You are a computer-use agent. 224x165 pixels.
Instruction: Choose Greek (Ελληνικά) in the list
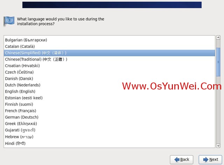tap(21, 124)
